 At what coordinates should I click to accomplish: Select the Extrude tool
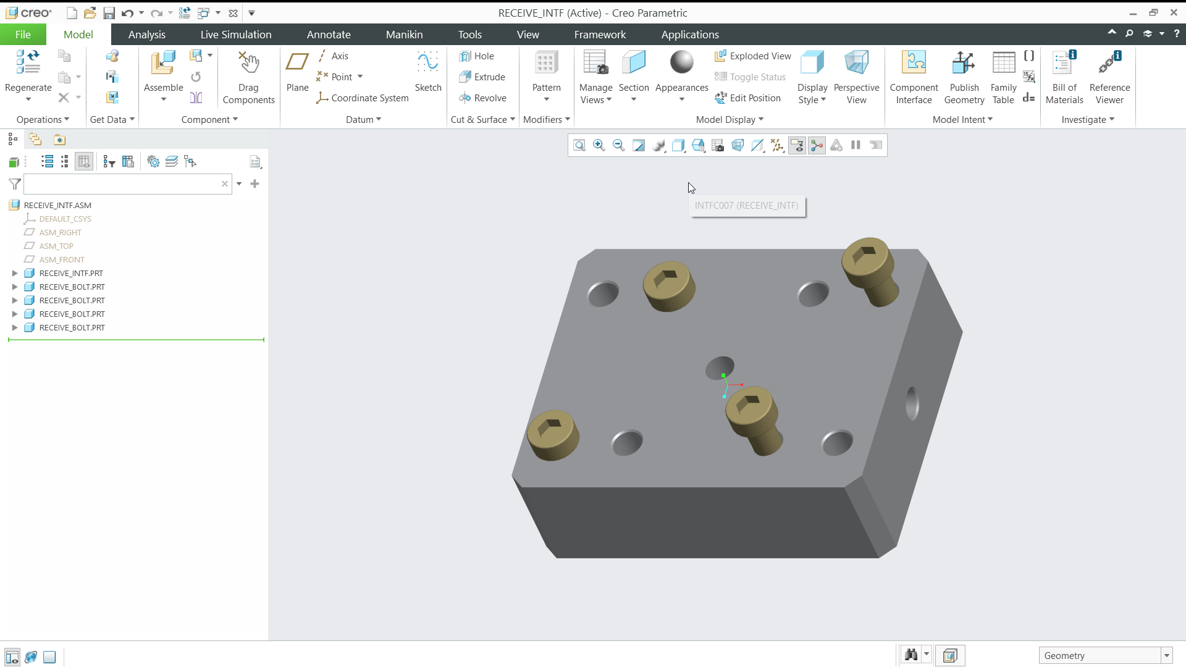click(482, 77)
